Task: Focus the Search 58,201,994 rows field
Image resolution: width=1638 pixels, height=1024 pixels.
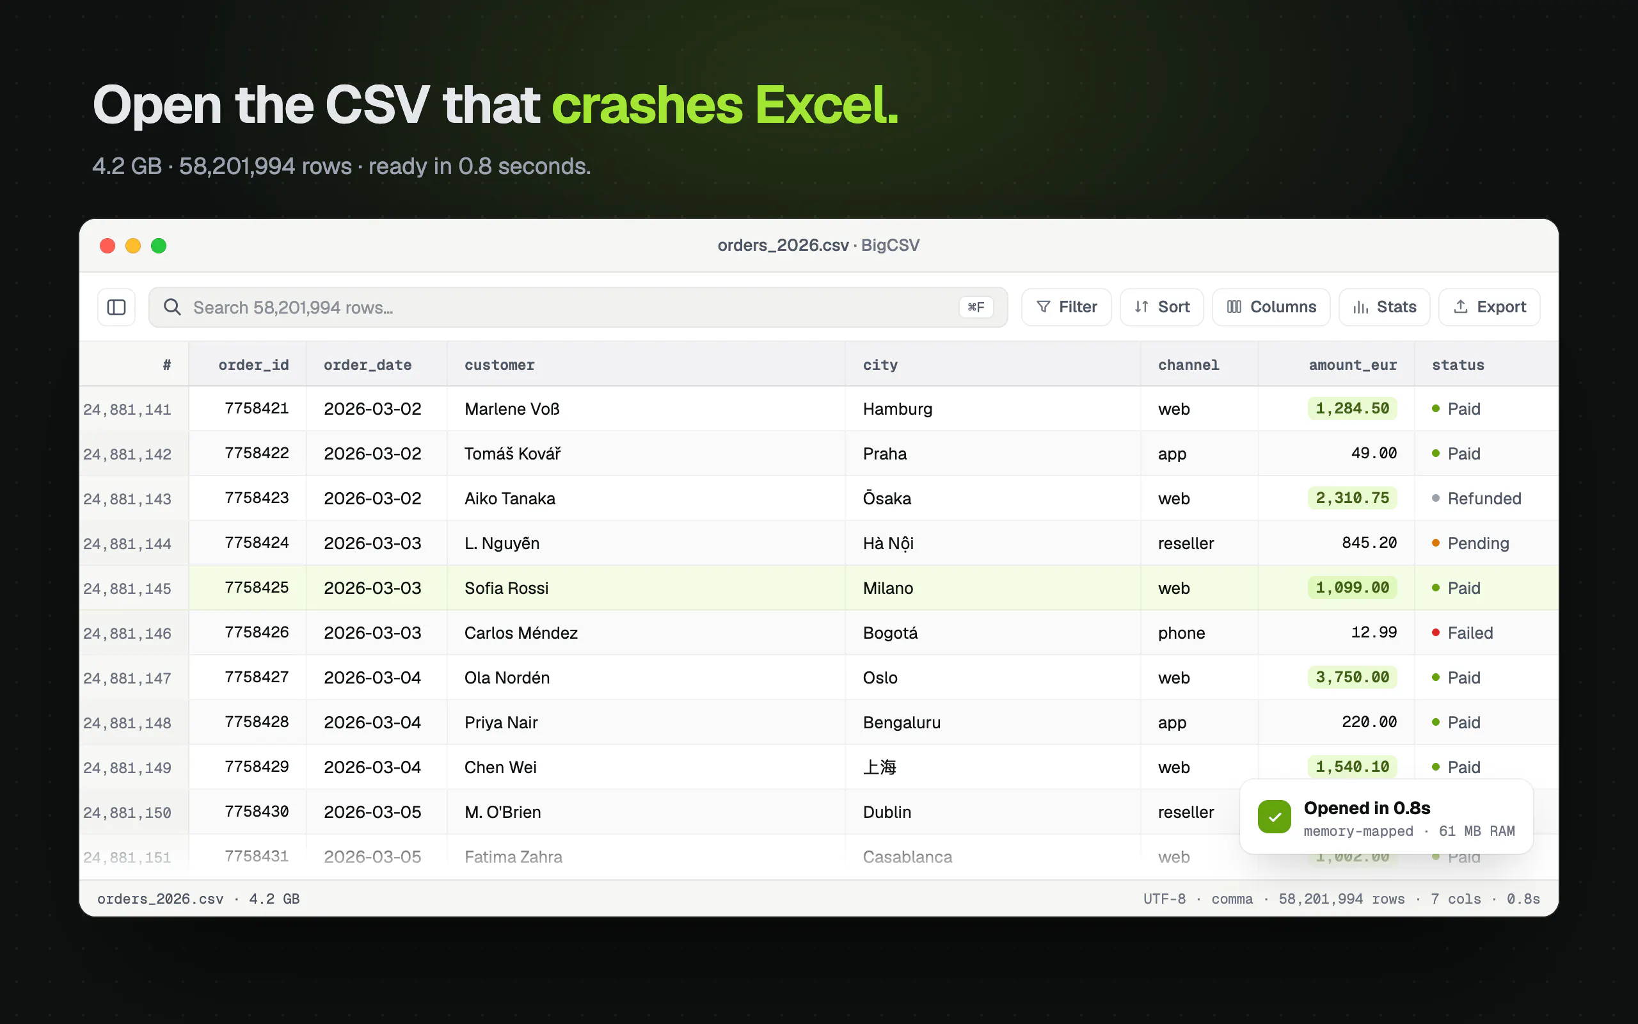Action: tap(578, 307)
